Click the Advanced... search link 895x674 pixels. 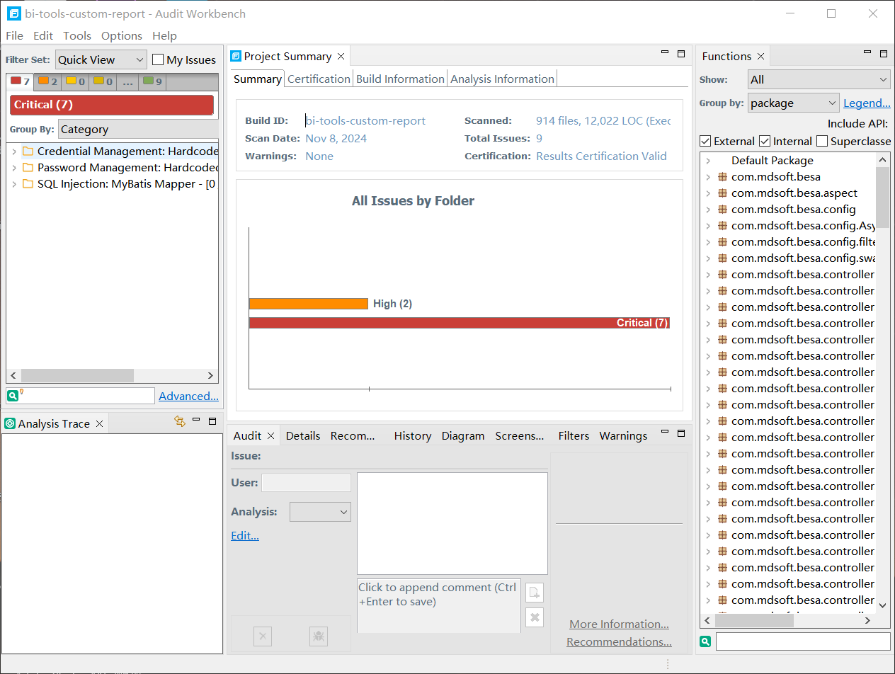pos(188,396)
